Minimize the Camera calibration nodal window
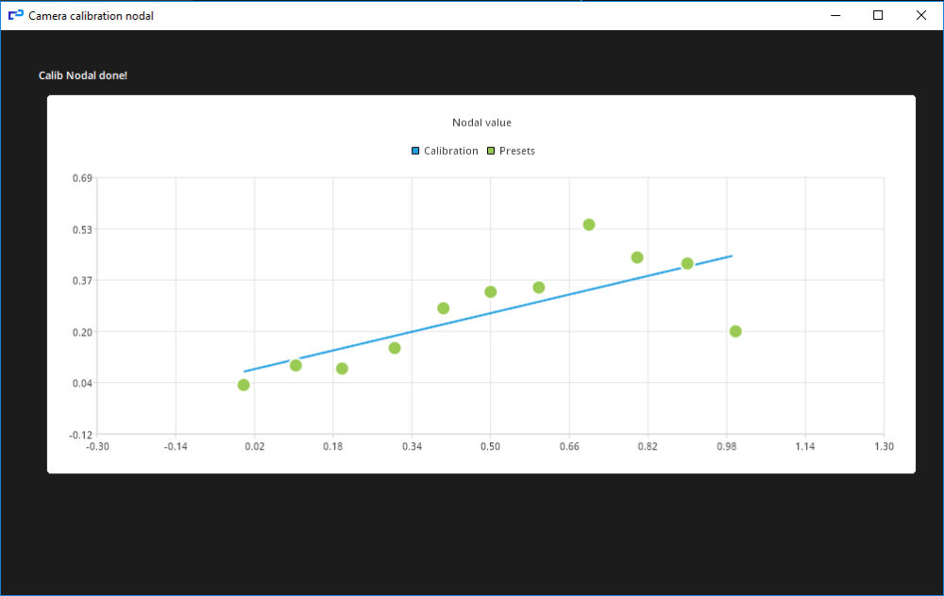944x596 pixels. tap(835, 16)
